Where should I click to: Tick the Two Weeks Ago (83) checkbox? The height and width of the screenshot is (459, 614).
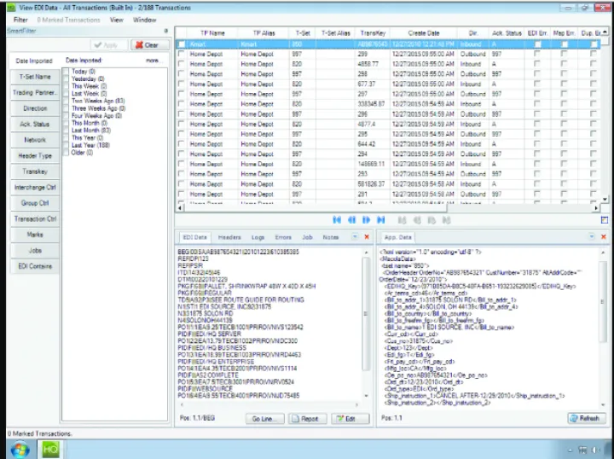[x=67, y=102]
